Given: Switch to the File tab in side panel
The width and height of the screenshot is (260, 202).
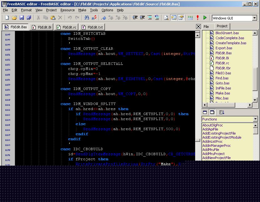Looking at the screenshot, I should [x=206, y=27].
